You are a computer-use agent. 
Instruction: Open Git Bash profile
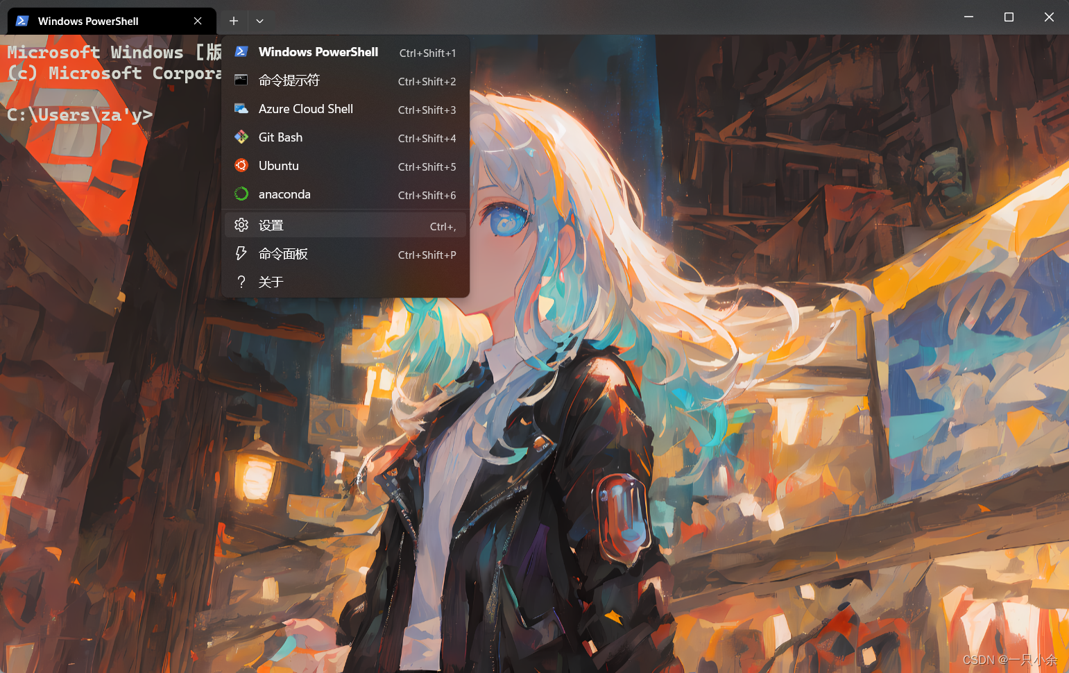345,137
